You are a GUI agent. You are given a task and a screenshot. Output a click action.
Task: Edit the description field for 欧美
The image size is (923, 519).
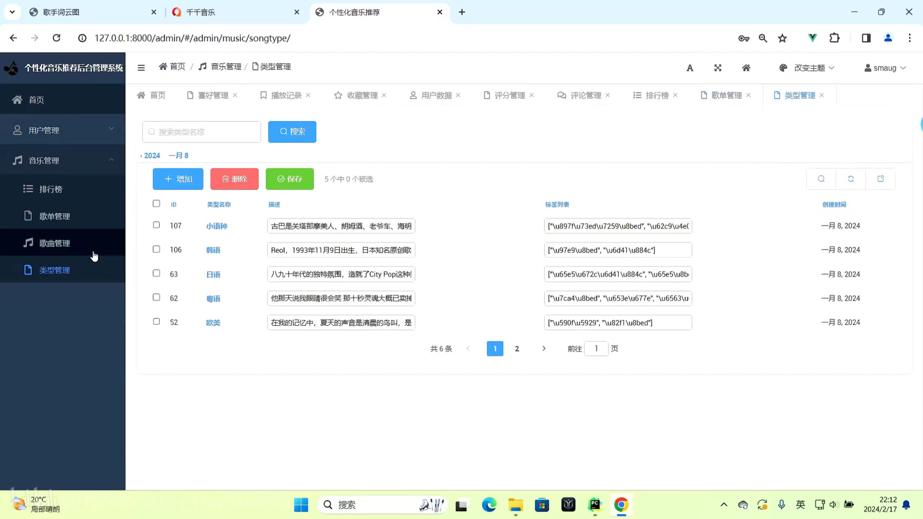[x=341, y=323]
